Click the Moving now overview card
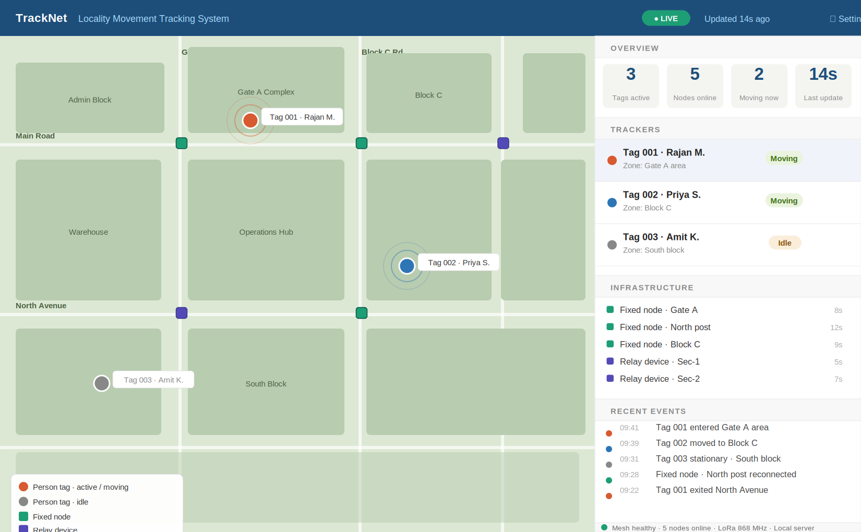The height and width of the screenshot is (532, 861). [759, 86]
